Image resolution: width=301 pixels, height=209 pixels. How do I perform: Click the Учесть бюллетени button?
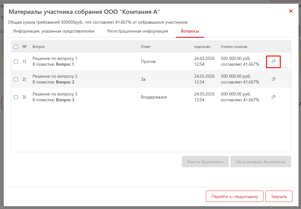205,162
